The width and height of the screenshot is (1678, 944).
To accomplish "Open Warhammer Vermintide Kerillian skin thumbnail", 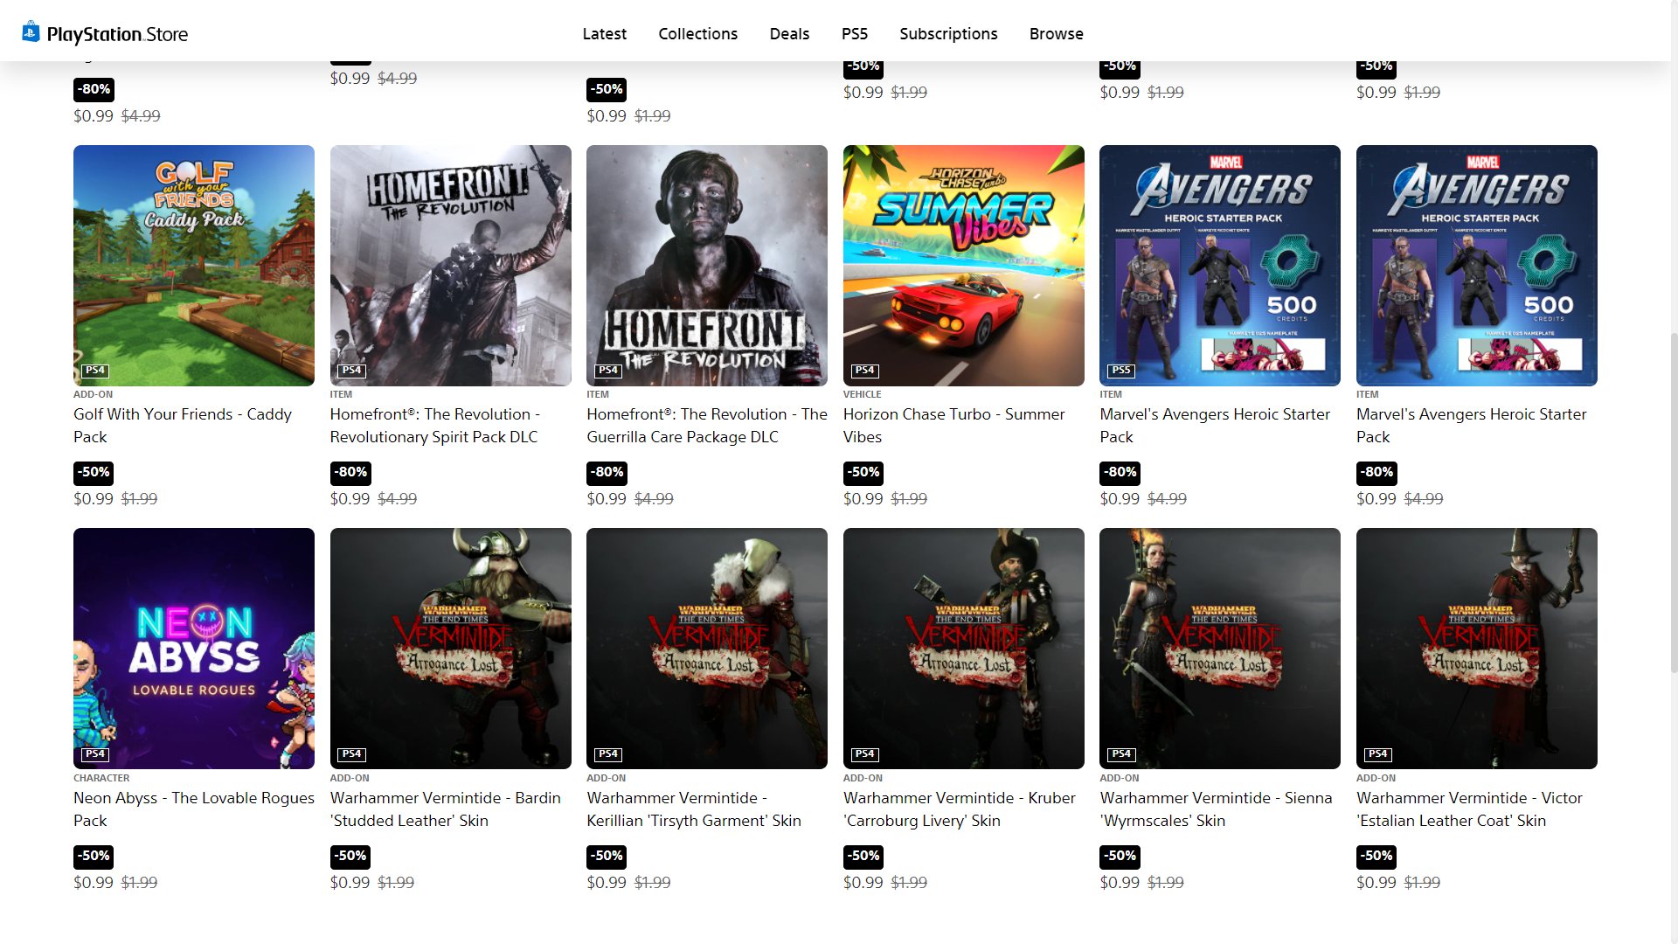I will (x=706, y=649).
